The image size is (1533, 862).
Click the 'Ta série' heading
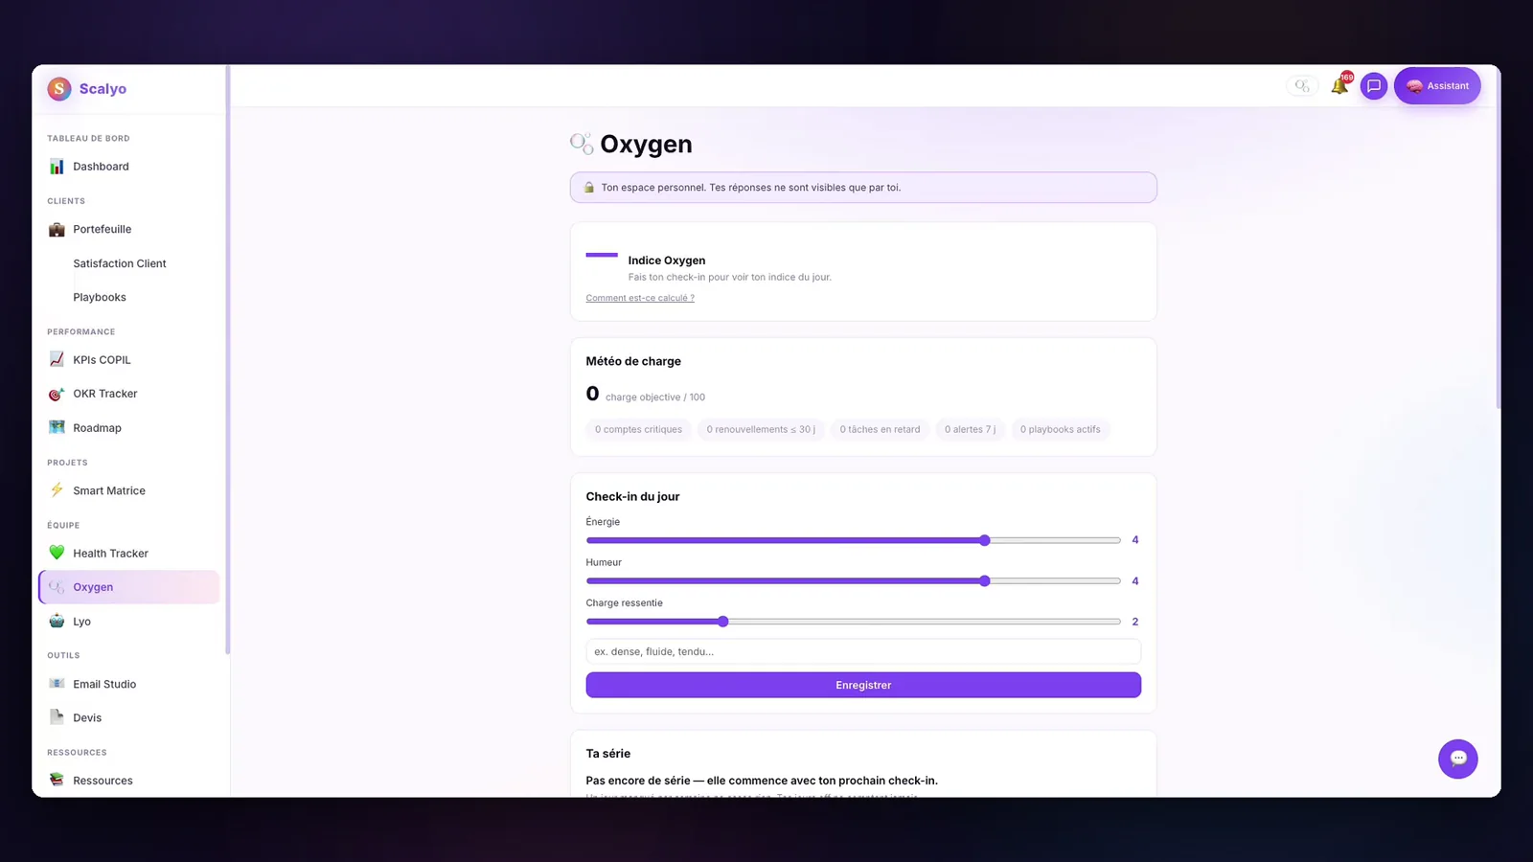pos(608,754)
